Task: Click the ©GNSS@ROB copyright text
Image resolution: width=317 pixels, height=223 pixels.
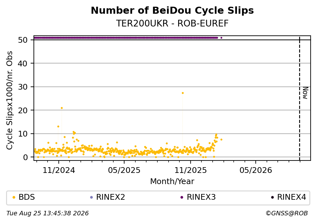Action: [x=287, y=213]
